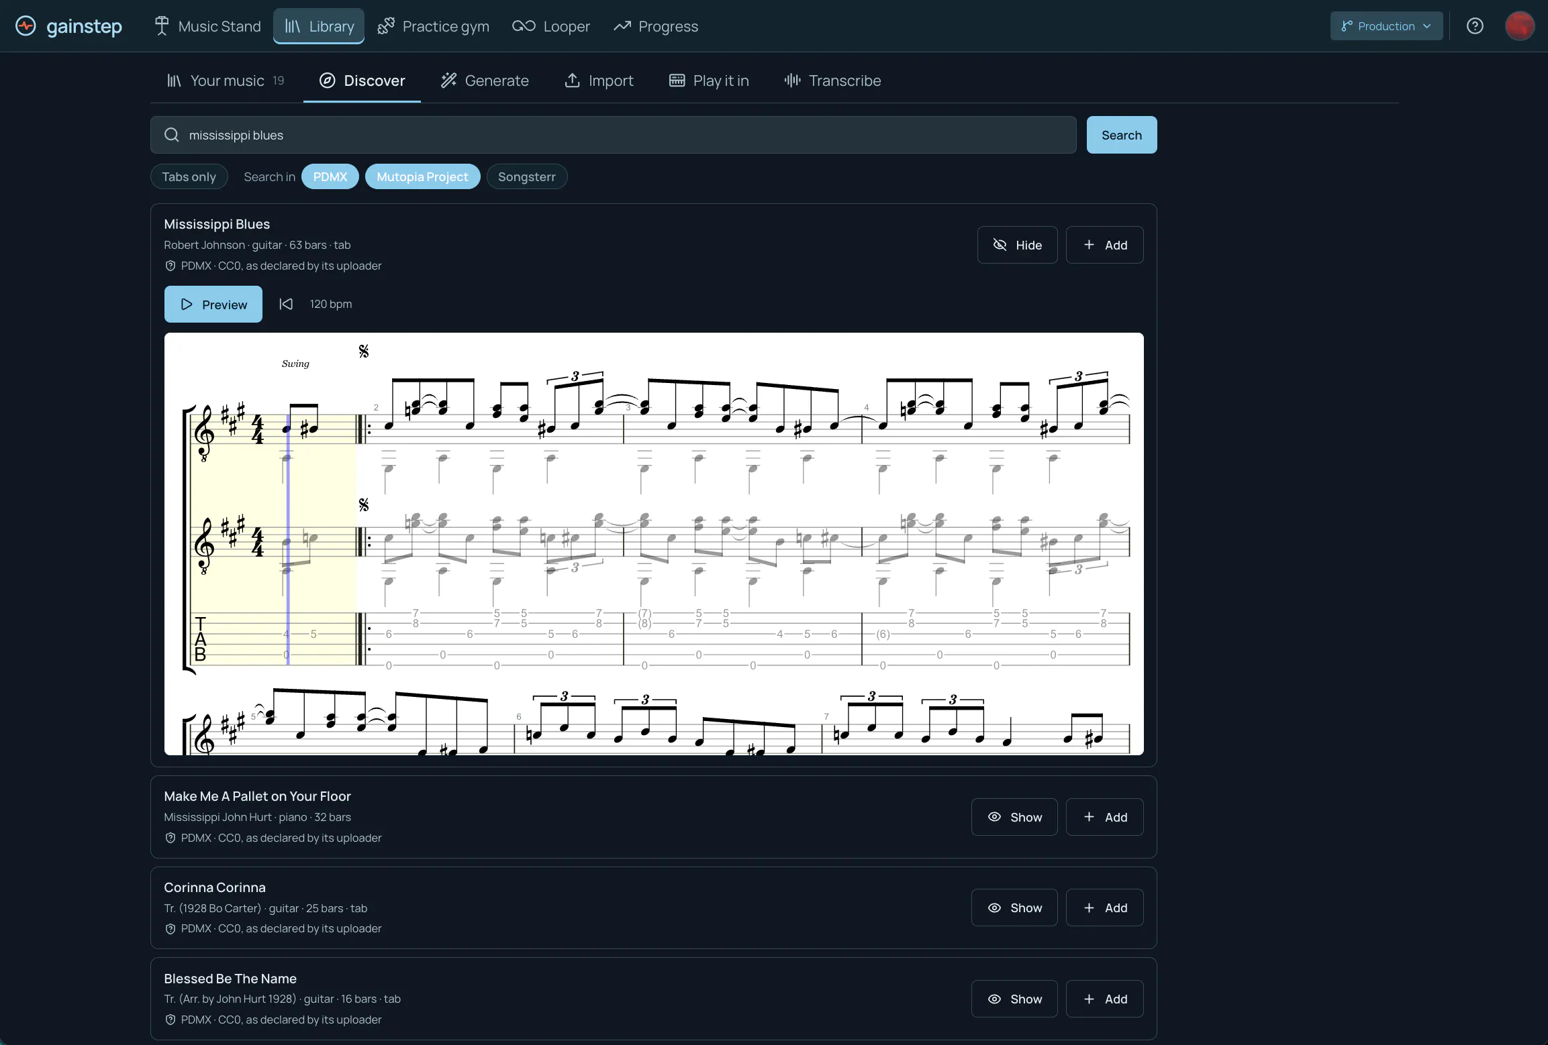Click the TAB clef on the tablature staff
1548x1045 pixels.
click(x=200, y=639)
